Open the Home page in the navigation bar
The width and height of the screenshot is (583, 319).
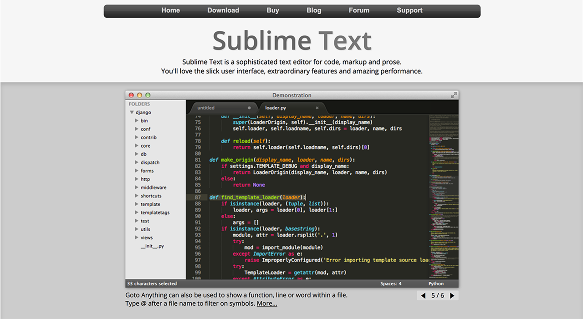pyautogui.click(x=170, y=10)
